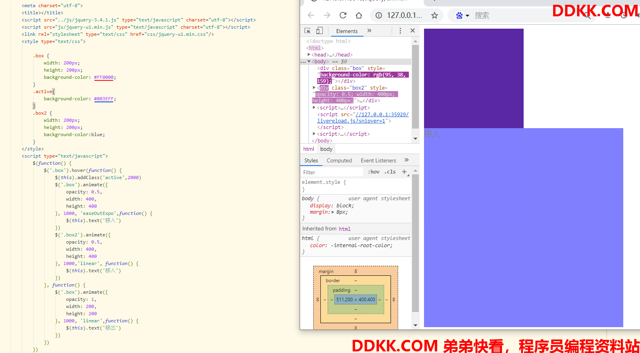Screen dimensions: 640x353
Task: Click the Baidu paw search engine icon
Action: (x=459, y=16)
